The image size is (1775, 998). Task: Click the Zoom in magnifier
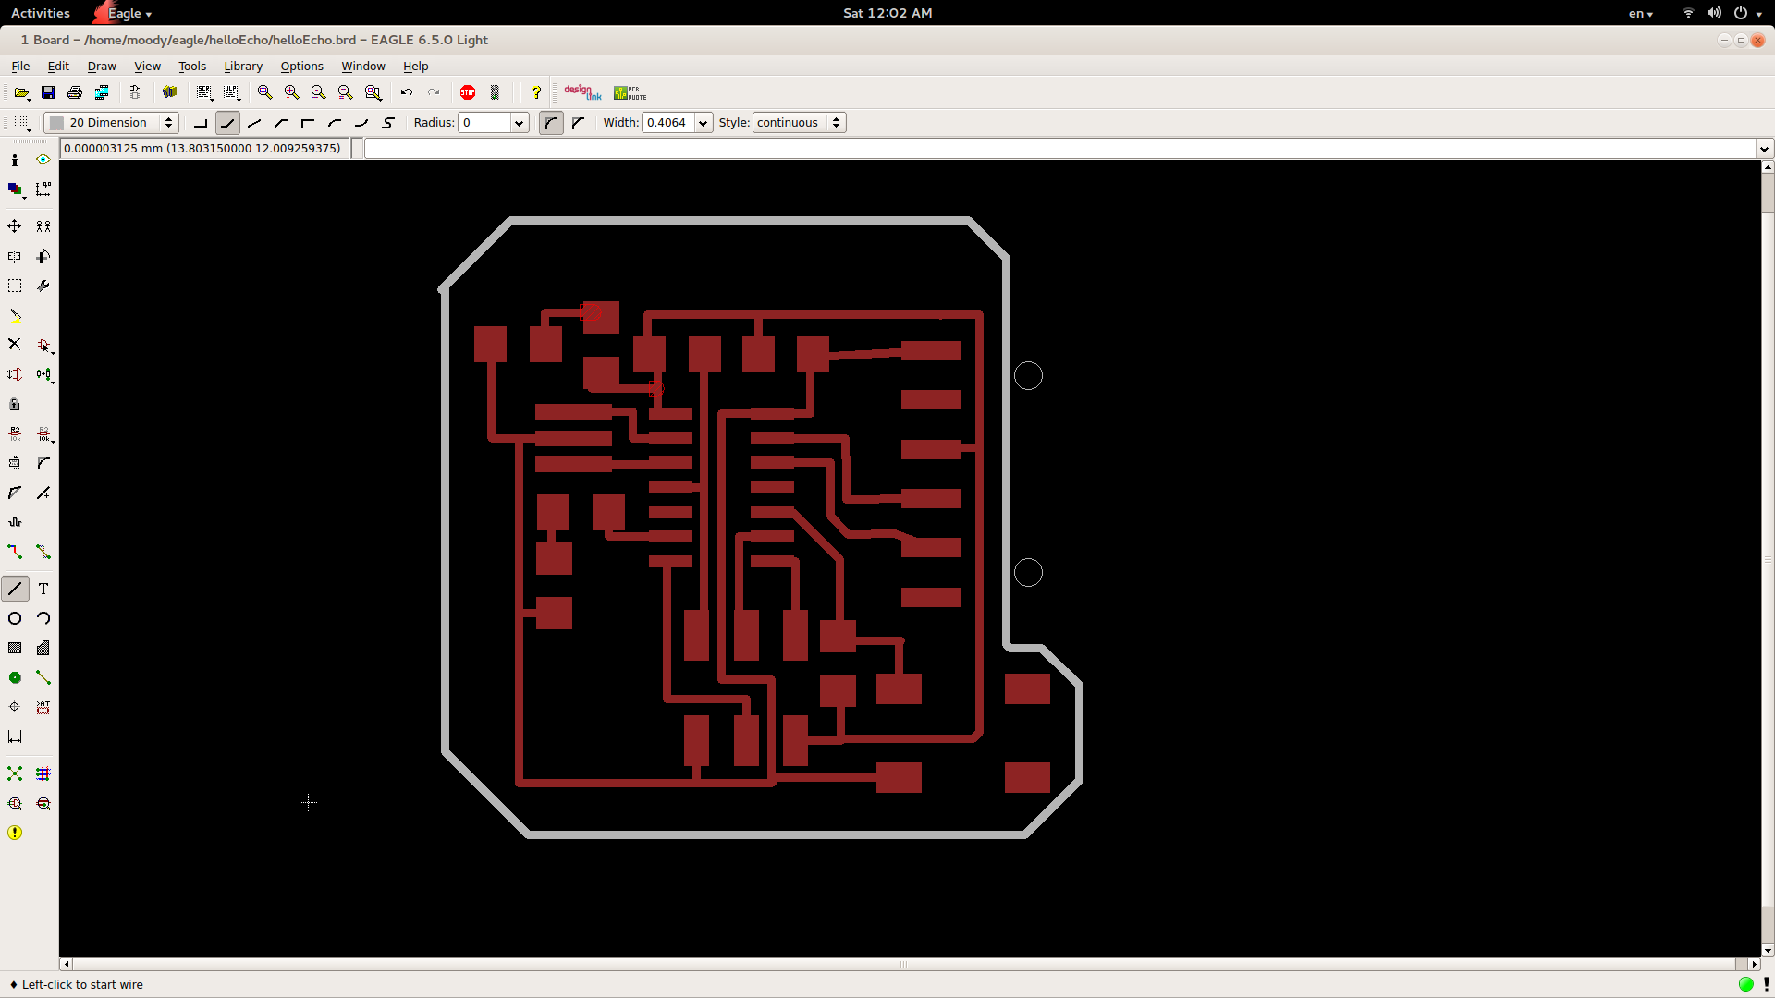coord(291,92)
